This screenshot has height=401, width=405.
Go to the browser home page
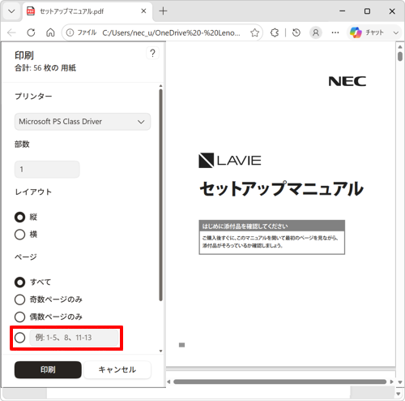click(x=50, y=32)
